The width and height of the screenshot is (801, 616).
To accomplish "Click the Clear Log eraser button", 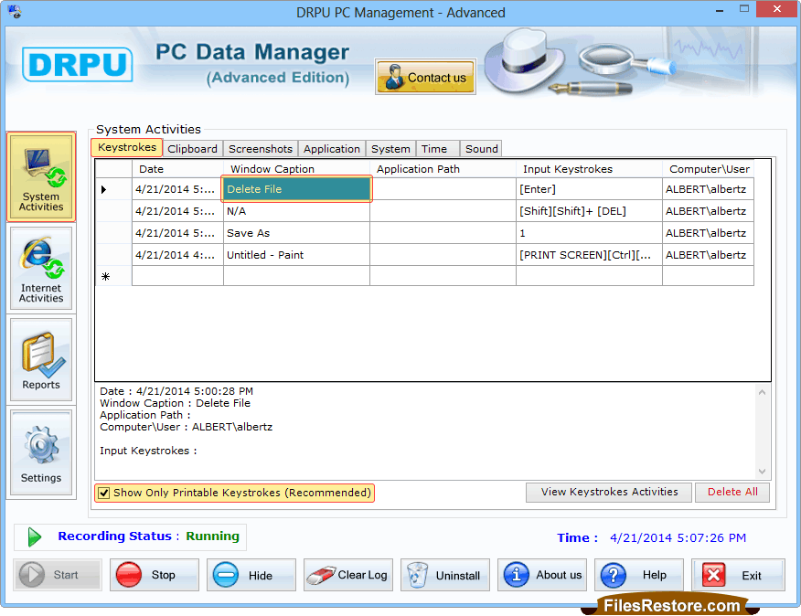I will click(348, 575).
